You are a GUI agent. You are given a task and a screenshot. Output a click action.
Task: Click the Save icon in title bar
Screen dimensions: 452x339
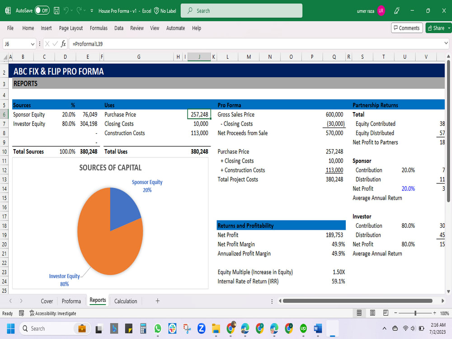coord(56,11)
